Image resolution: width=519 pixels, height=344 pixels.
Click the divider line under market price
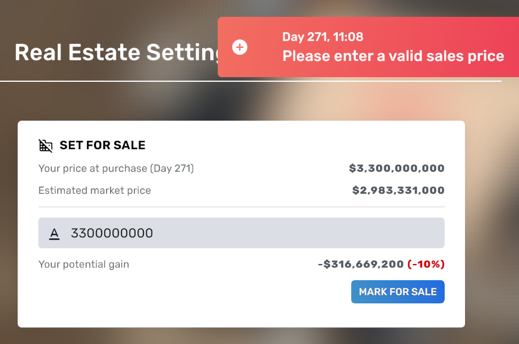(x=242, y=207)
